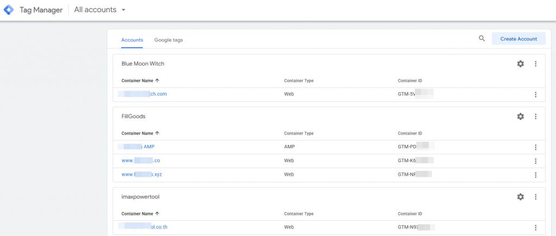Click Container ID header under FillGoods
556x236 pixels.
tap(410, 133)
